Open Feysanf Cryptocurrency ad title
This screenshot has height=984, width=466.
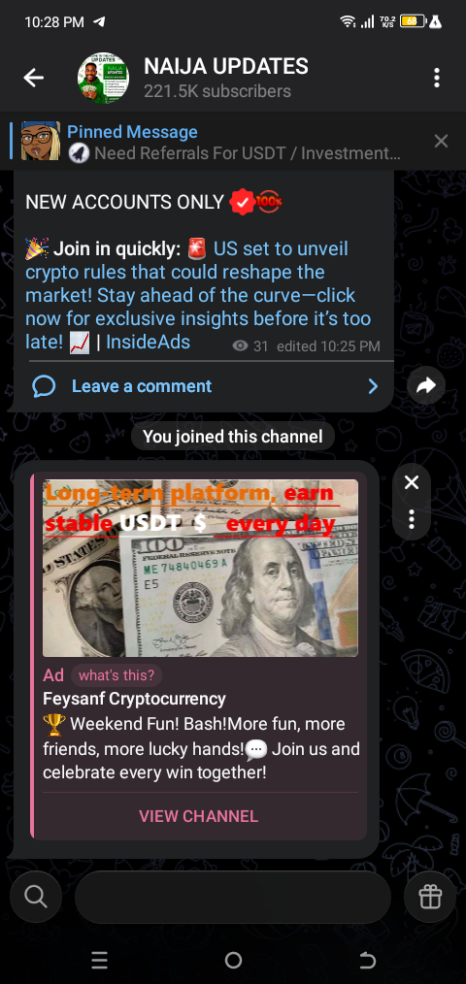[x=134, y=699]
